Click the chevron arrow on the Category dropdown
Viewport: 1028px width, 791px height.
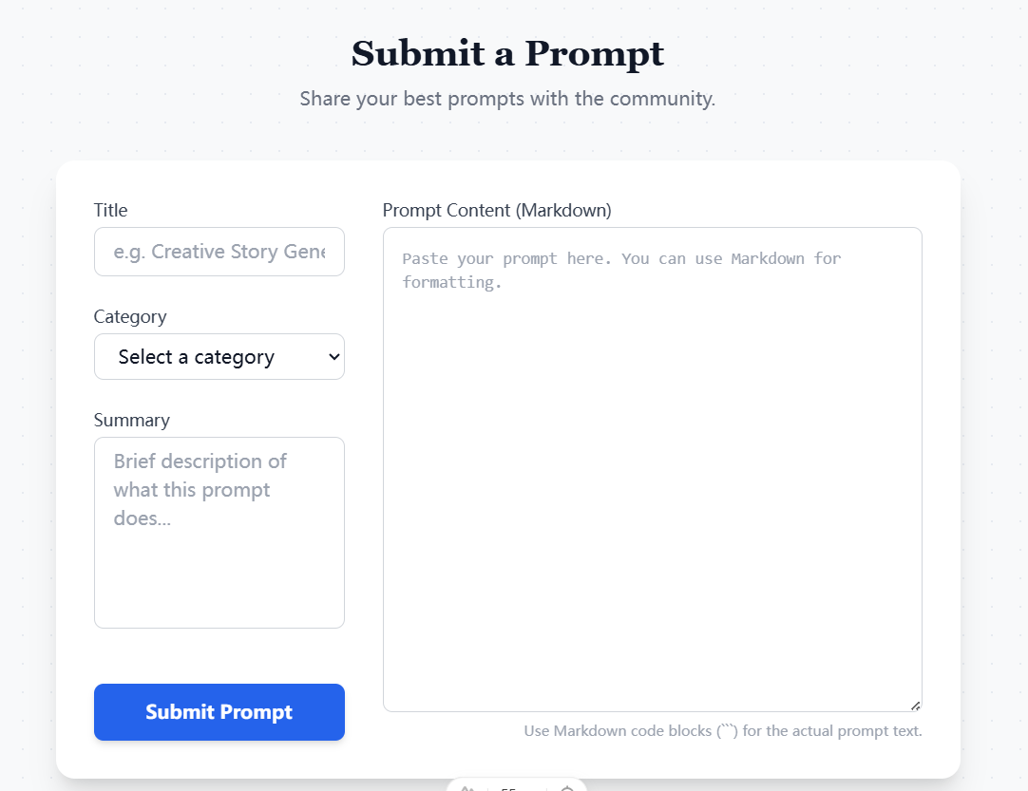click(333, 357)
